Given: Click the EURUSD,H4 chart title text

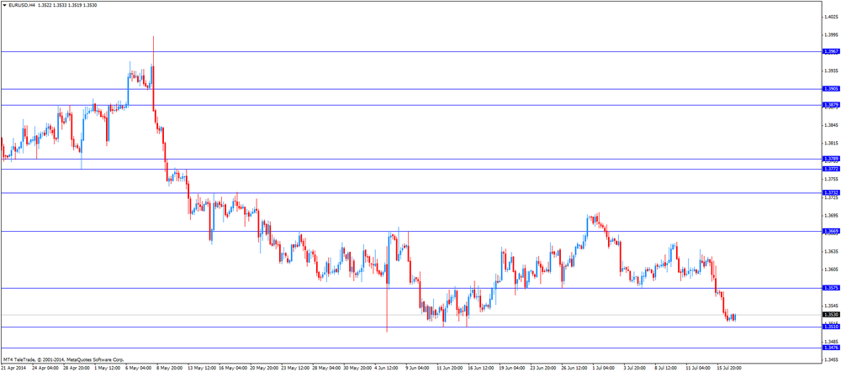Looking at the screenshot, I should coord(22,5).
